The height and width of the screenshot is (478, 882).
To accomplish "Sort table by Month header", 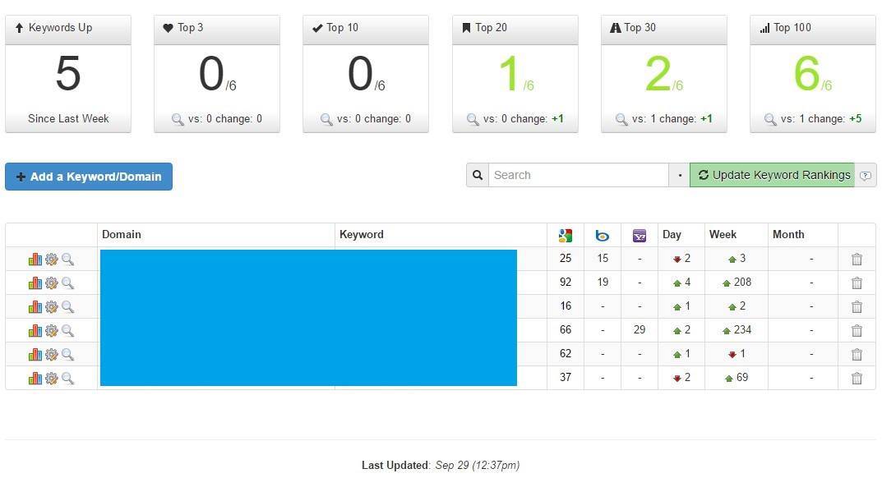I will (x=788, y=235).
